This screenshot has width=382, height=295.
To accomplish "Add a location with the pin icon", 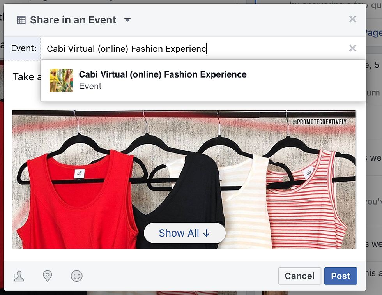I will pyautogui.click(x=47, y=276).
